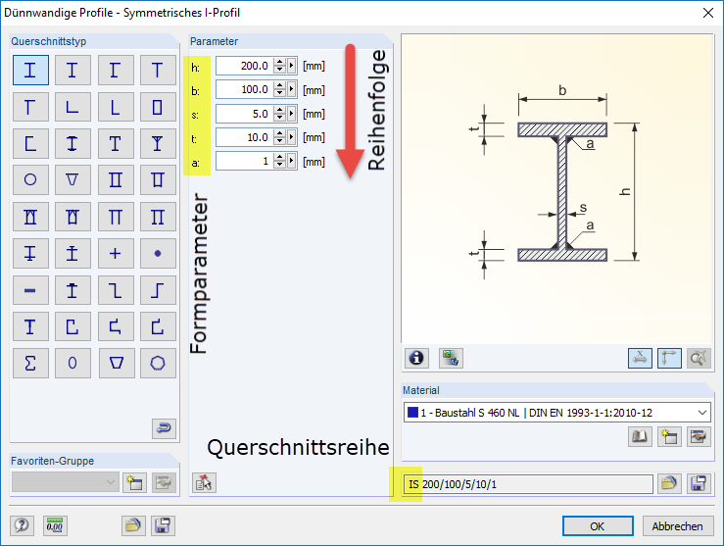Image resolution: width=724 pixels, height=546 pixels.
Task: Open help with the question mark icon
Action: point(22,525)
